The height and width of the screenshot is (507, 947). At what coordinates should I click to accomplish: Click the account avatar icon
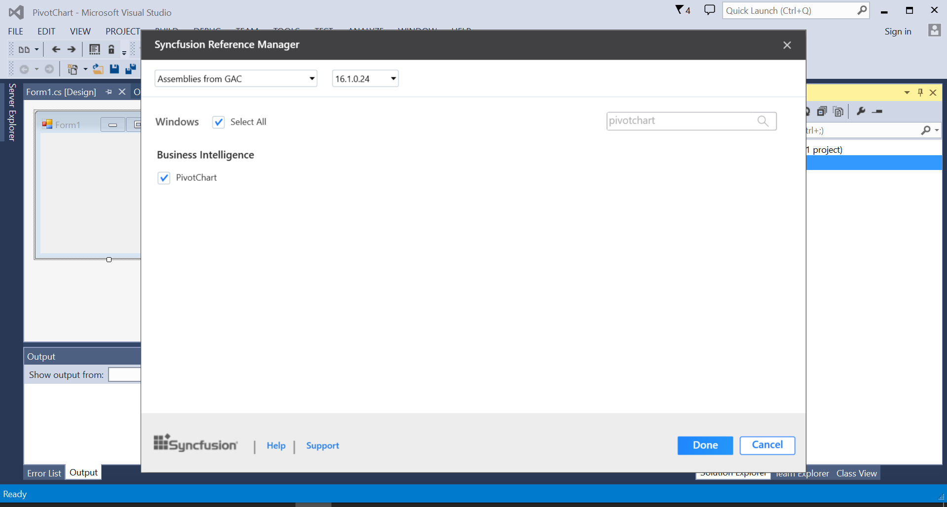click(934, 31)
